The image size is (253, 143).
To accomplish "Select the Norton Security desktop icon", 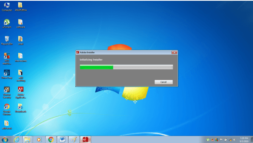I will (x=7, y=92).
